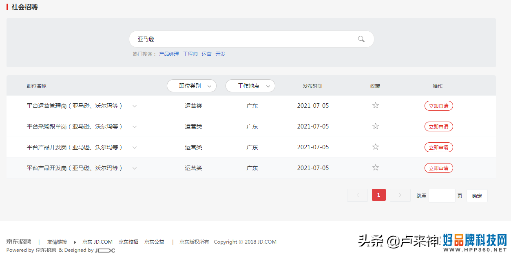Select hot search term 开发
The width and height of the screenshot is (511, 255).
tap(220, 54)
